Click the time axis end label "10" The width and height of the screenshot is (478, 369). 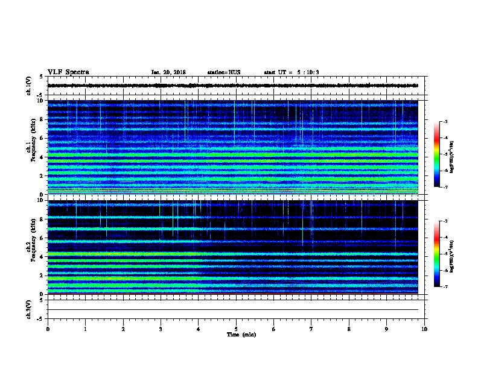(424, 329)
